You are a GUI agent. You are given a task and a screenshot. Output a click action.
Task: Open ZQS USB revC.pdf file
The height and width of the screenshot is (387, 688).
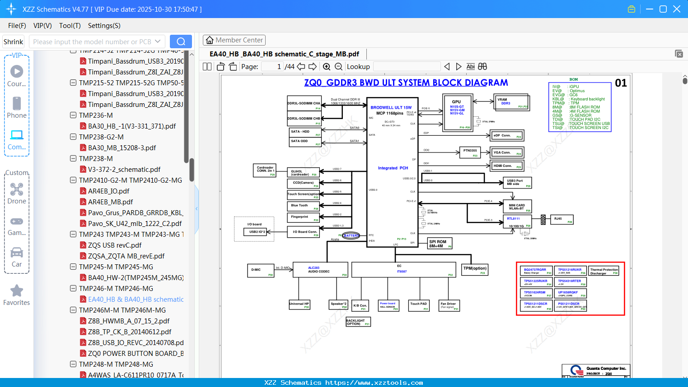[x=115, y=245]
